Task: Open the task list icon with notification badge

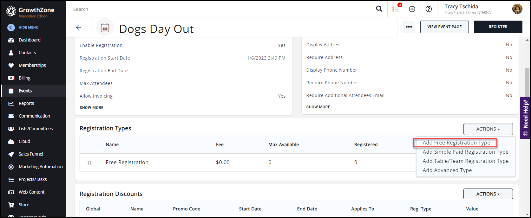Action: pyautogui.click(x=396, y=9)
